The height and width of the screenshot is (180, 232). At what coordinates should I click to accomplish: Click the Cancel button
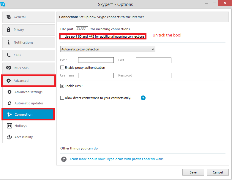pos(218,172)
